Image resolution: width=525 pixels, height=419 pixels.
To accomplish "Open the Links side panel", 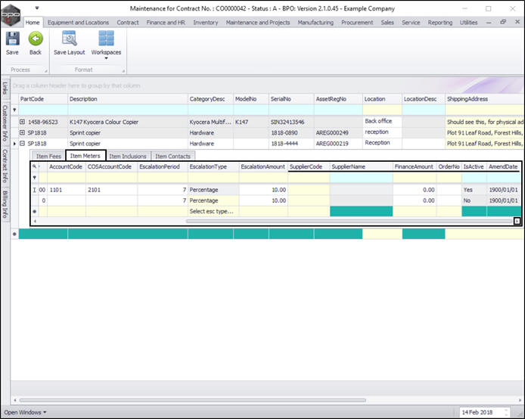I will pyautogui.click(x=5, y=88).
